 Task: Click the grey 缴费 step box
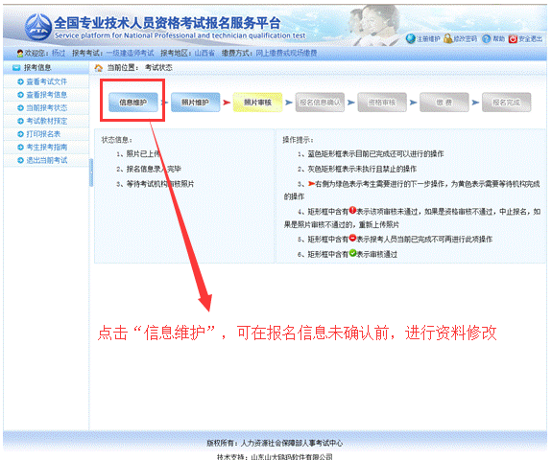tap(444, 103)
